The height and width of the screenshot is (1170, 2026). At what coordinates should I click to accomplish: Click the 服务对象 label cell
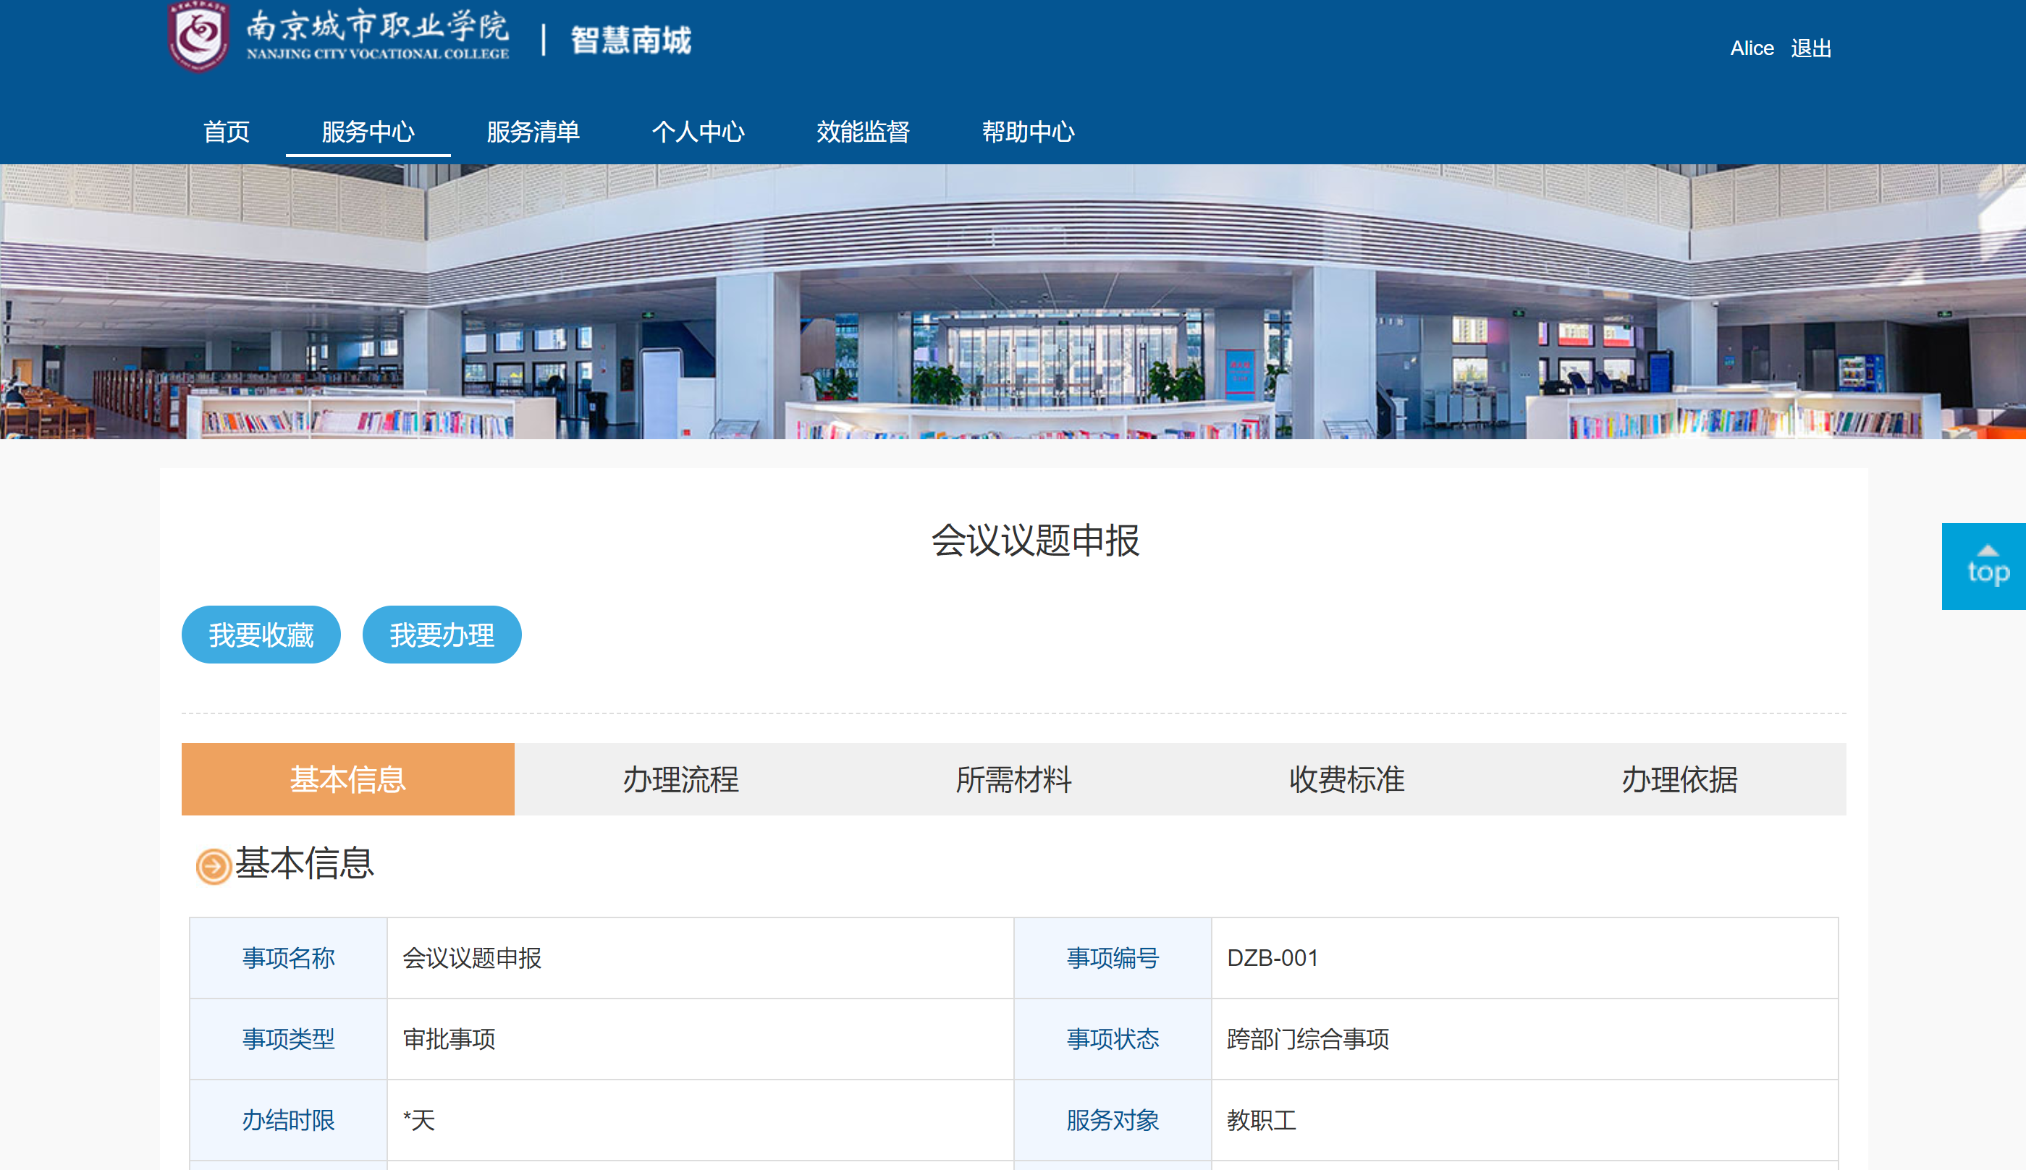point(1113,1120)
